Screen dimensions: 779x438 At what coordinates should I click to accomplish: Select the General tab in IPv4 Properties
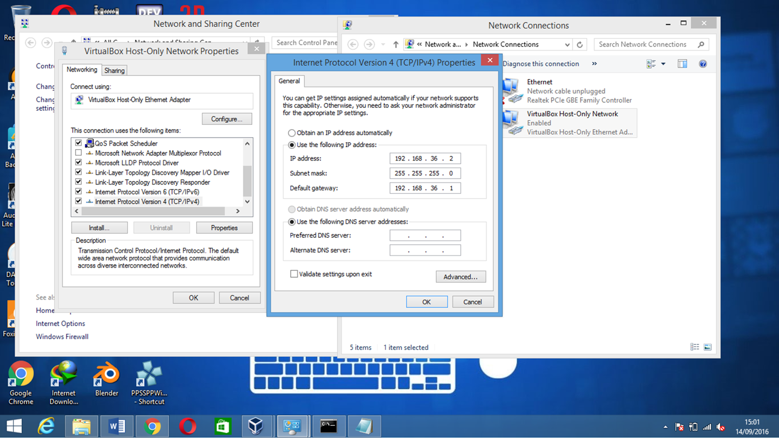[289, 81]
